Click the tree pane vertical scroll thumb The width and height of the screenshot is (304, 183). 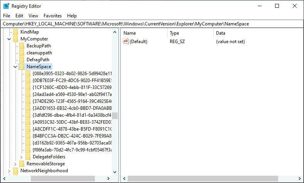coord(115,116)
